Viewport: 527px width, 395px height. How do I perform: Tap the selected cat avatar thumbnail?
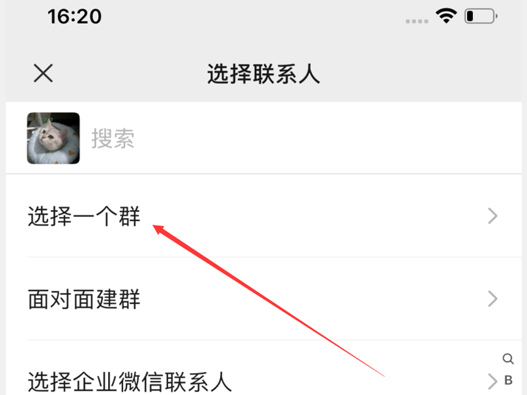(x=53, y=138)
